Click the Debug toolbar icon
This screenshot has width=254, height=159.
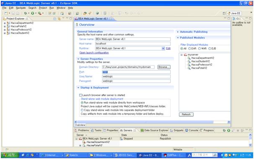coord(26,13)
